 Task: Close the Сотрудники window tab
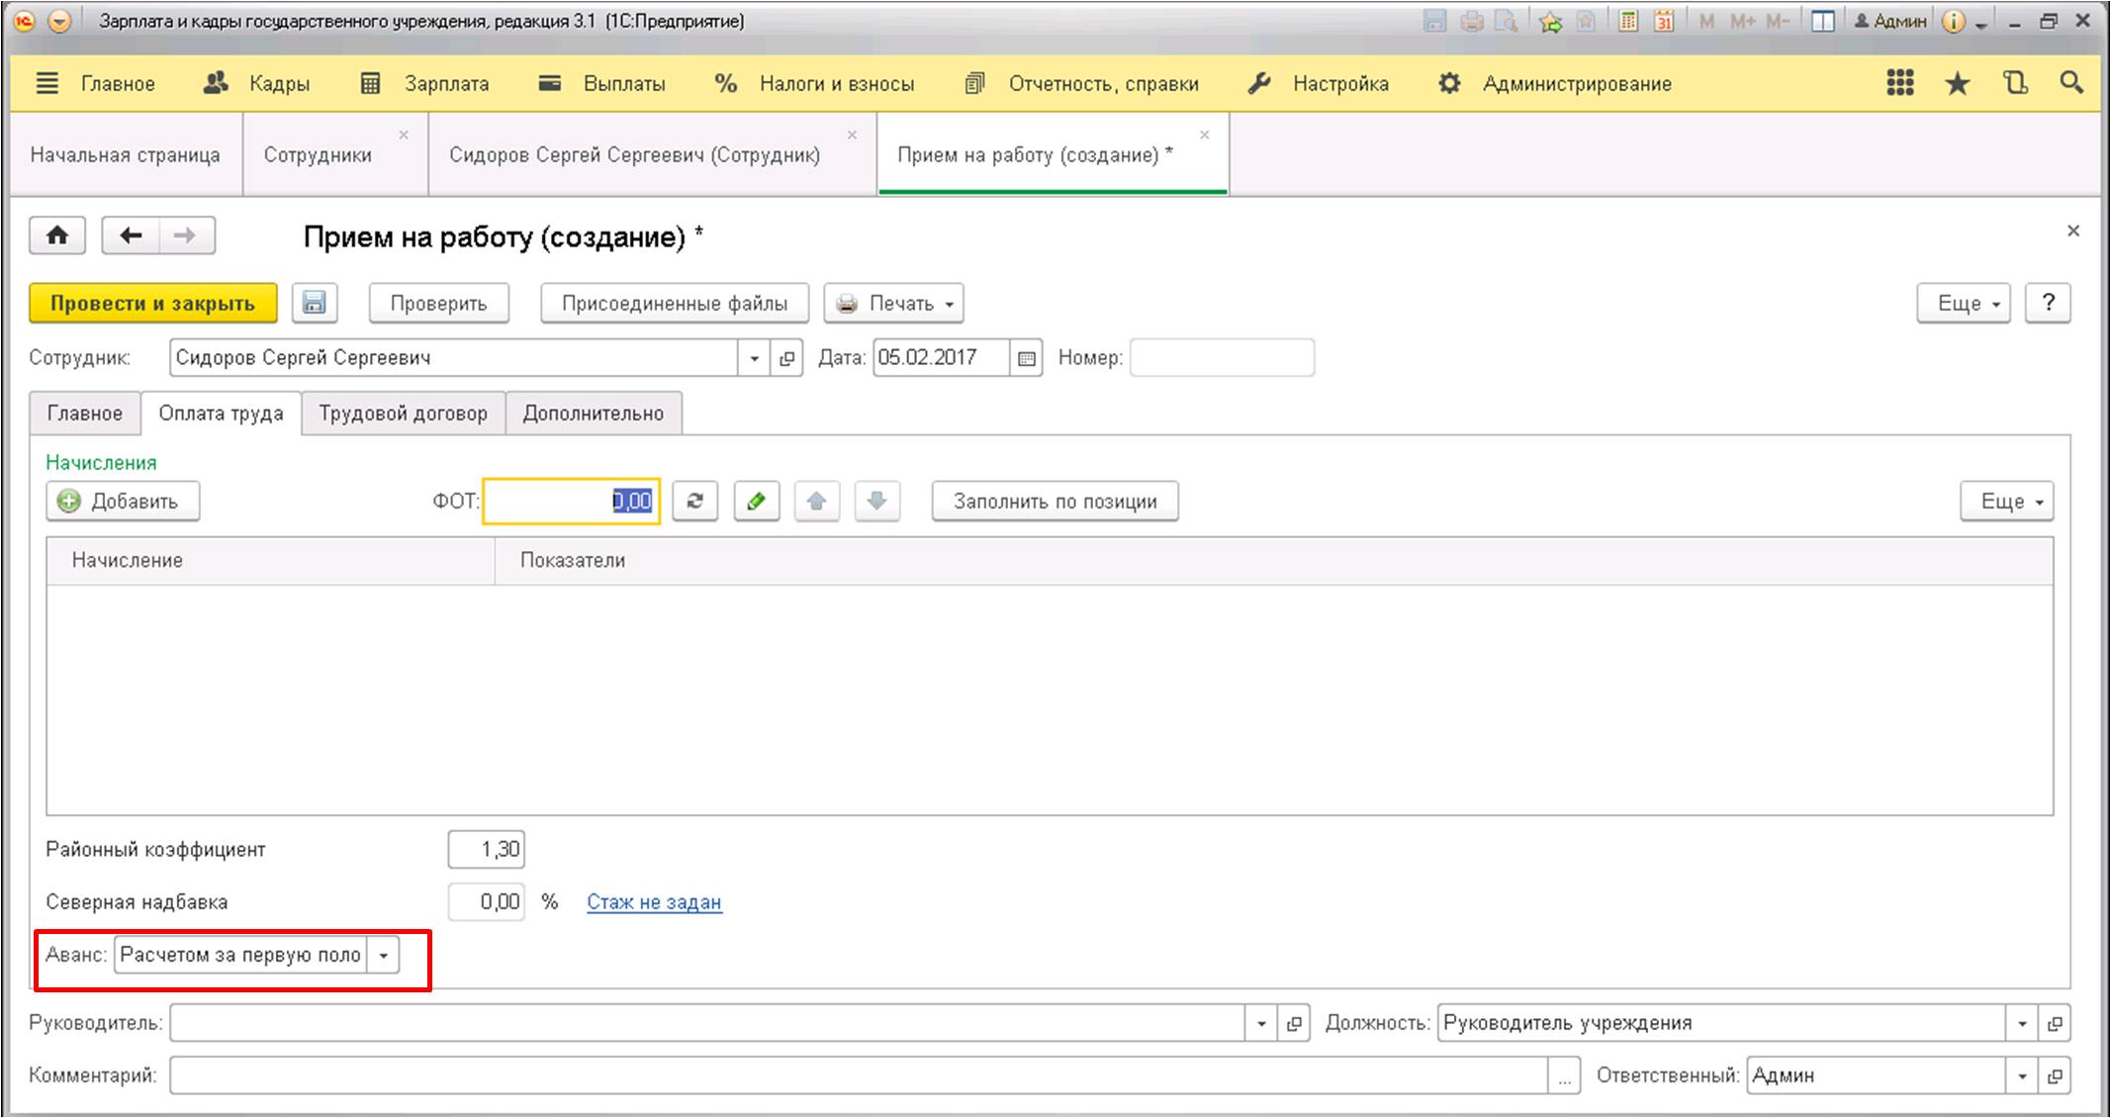(x=404, y=135)
